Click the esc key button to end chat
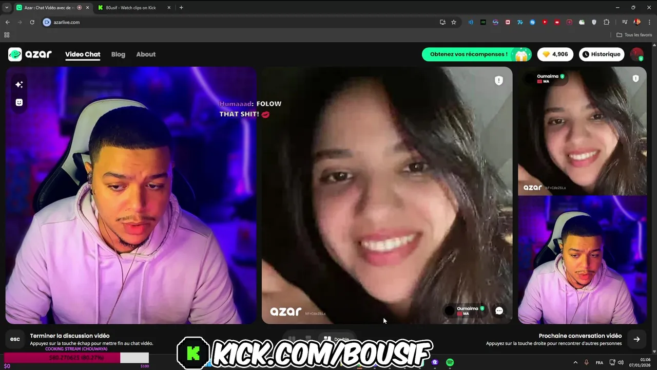This screenshot has height=370, width=657. pyautogui.click(x=15, y=339)
